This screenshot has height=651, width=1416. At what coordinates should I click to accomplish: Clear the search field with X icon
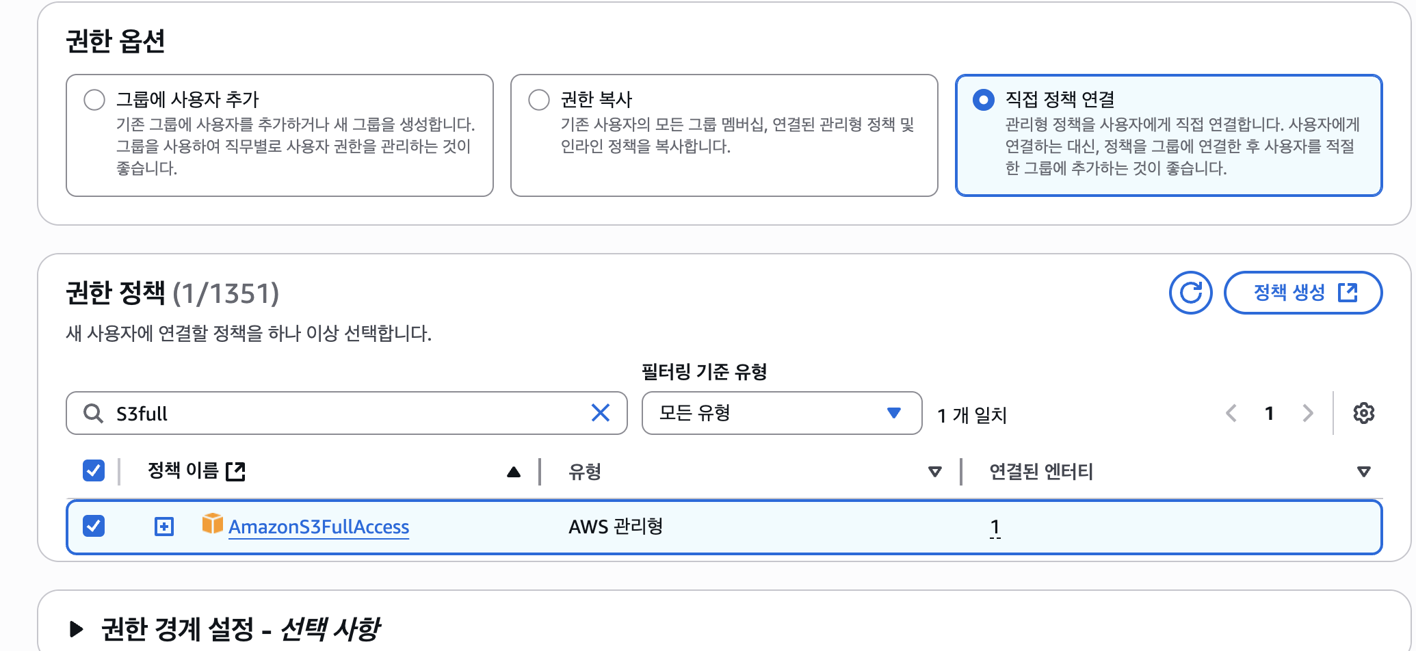(601, 413)
